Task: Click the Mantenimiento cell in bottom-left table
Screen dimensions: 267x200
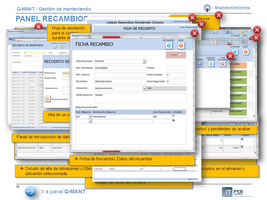Action: [x=27, y=148]
